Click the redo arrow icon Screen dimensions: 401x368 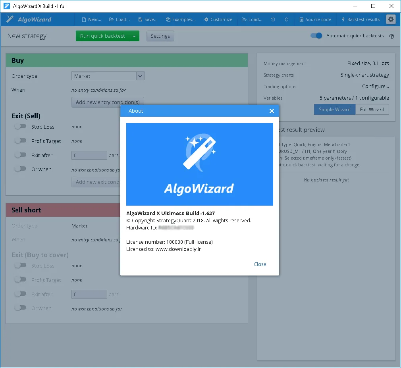[x=286, y=19]
